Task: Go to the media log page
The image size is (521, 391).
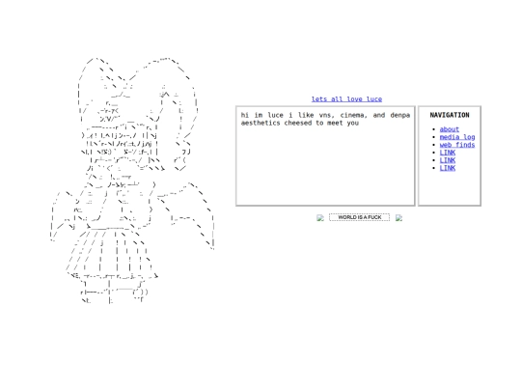Action: [457, 137]
